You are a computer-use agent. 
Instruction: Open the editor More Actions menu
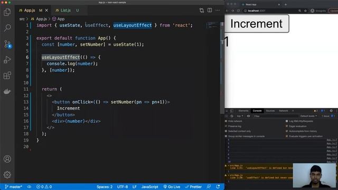[218, 10]
